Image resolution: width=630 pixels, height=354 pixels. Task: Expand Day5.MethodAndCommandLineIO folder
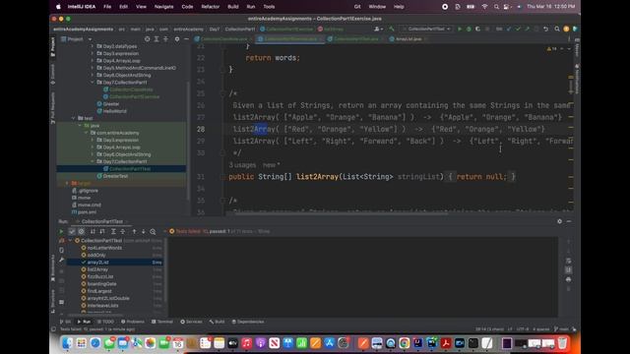93,68
